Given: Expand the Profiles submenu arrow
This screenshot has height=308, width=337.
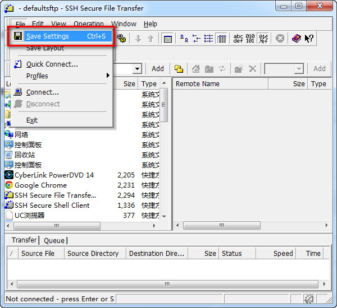Looking at the screenshot, I should point(108,76).
